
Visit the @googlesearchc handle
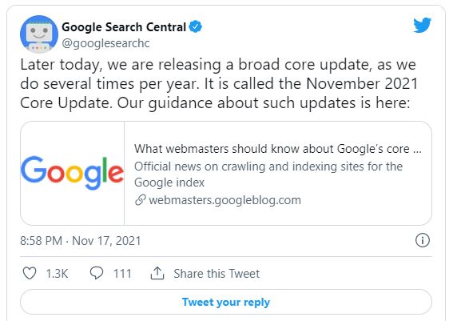click(x=105, y=43)
